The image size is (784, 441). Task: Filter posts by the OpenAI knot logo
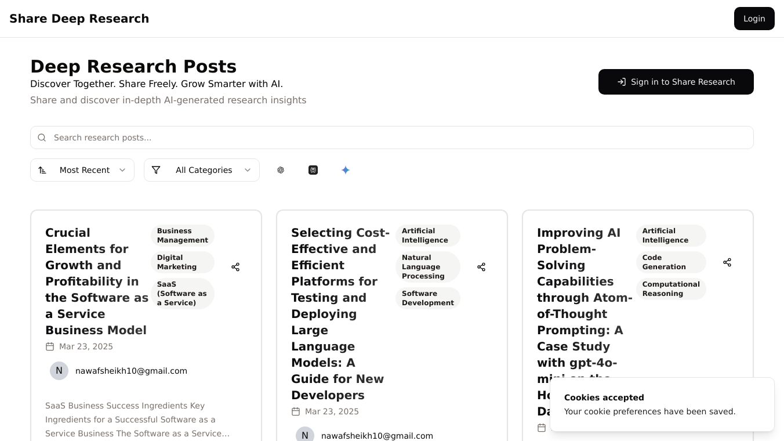click(281, 170)
